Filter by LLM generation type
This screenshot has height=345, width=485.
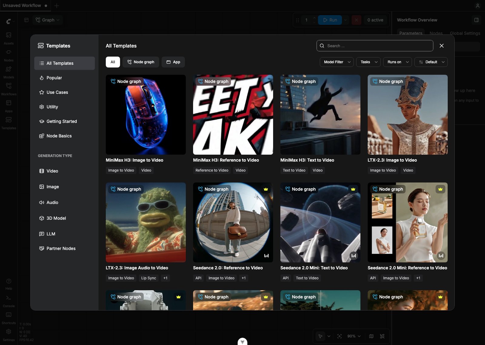click(x=65, y=234)
